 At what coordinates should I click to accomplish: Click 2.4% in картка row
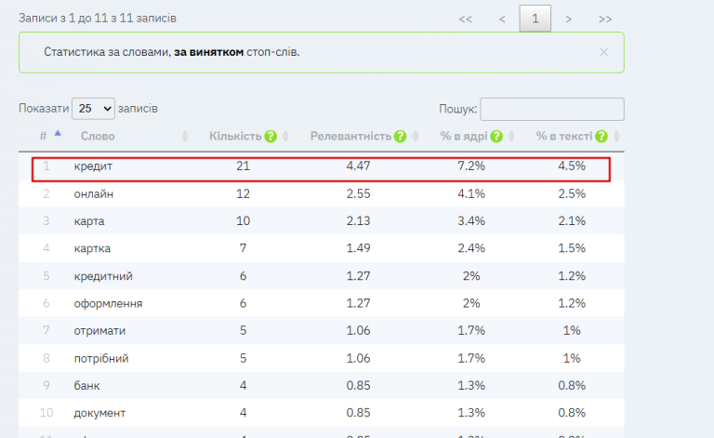(471, 248)
